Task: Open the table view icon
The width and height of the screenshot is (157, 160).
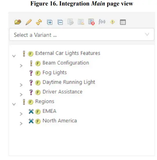Action: [123, 22]
